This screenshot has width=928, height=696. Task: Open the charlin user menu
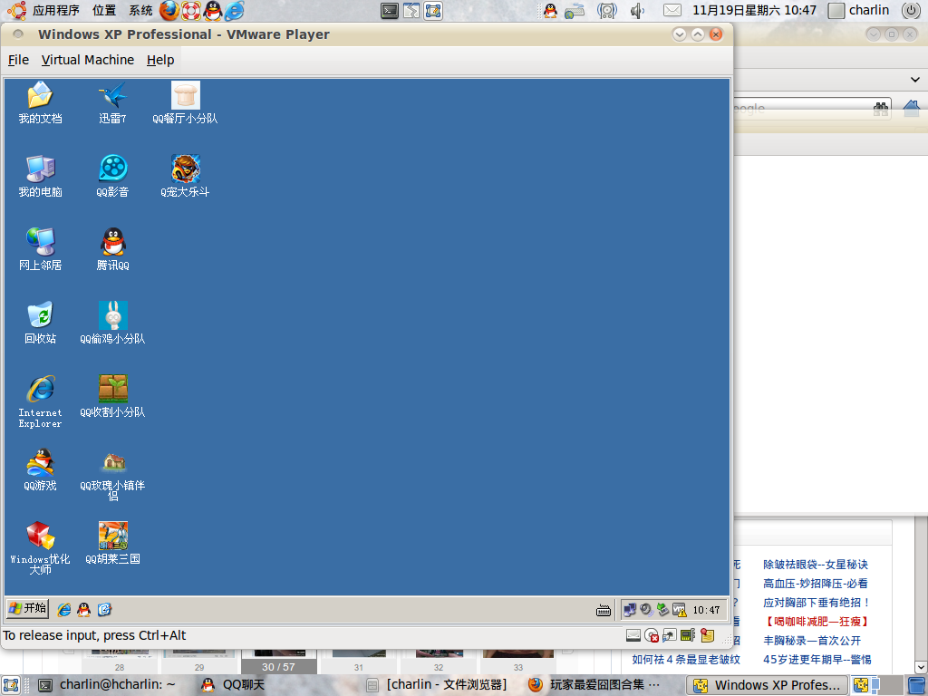pos(859,10)
